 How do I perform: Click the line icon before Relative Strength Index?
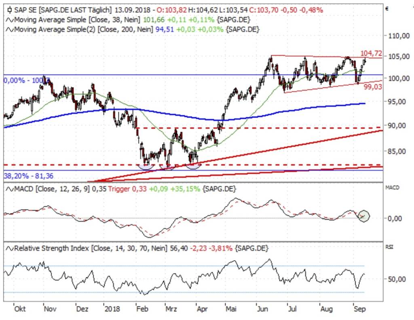[10, 248]
